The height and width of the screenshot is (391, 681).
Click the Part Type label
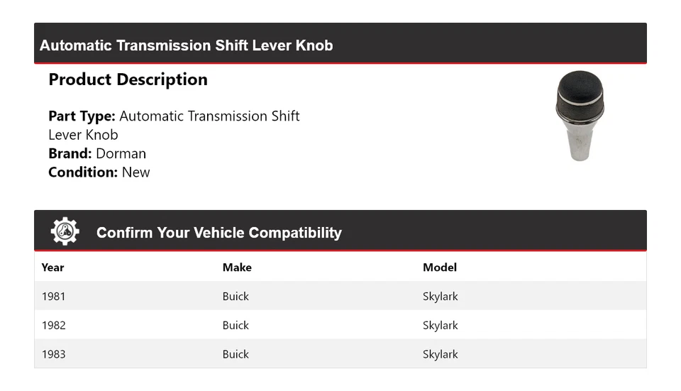[82, 116]
